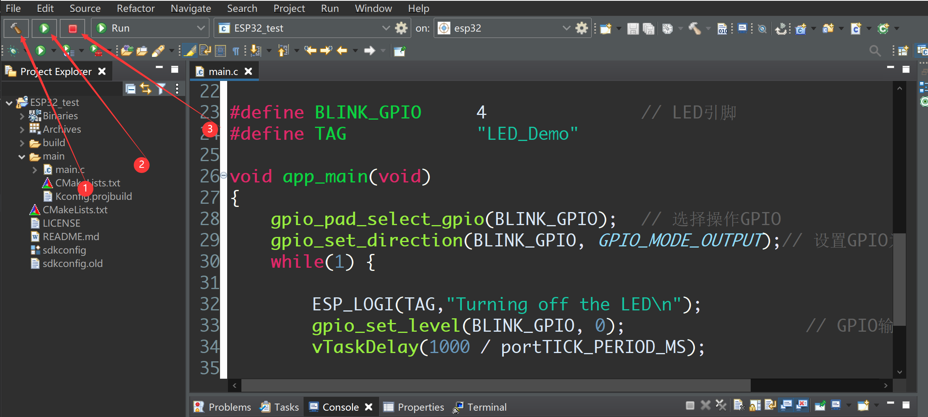Open the Create Target binary icon

click(x=722, y=28)
